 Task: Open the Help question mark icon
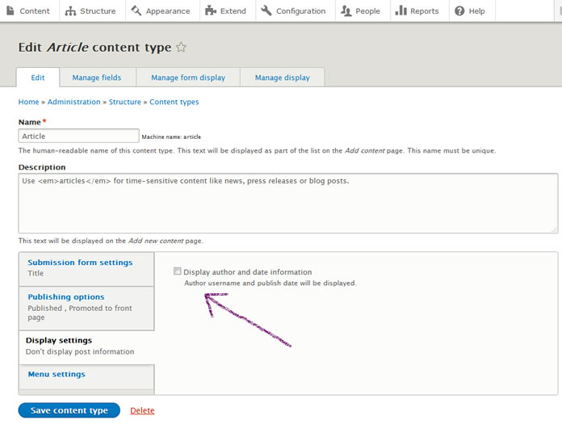459,11
